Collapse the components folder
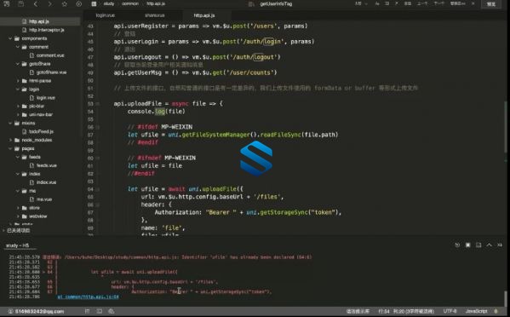 point(10,38)
